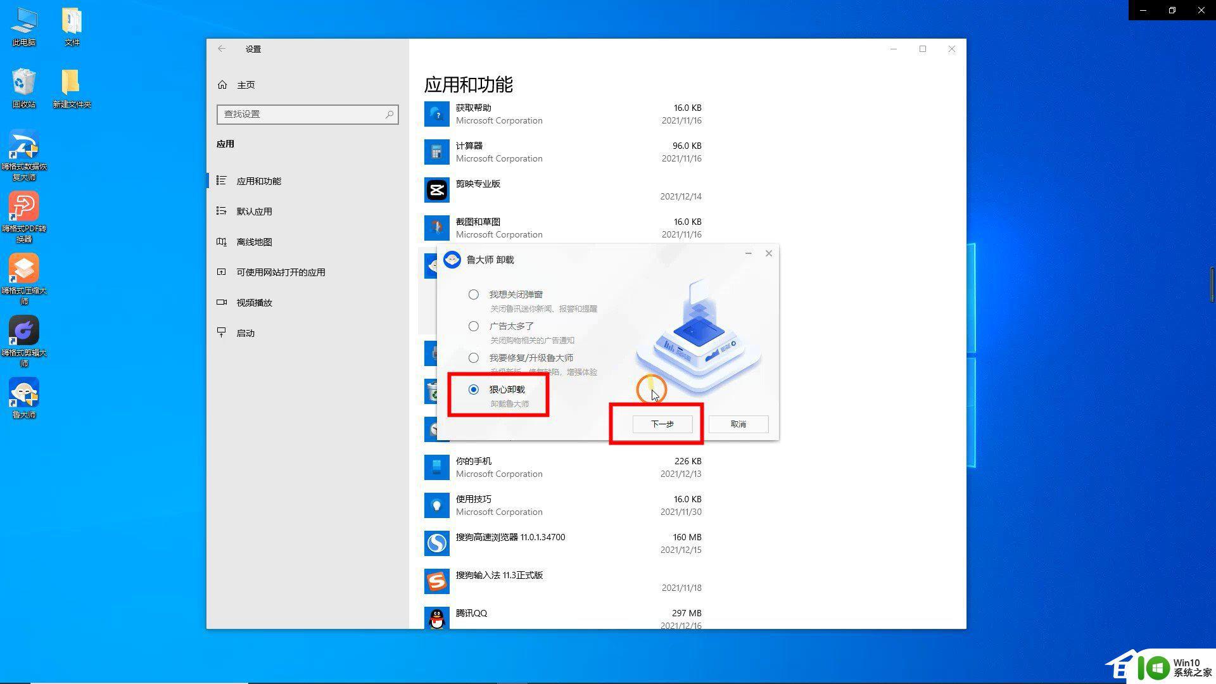This screenshot has width=1216, height=684.
Task: Click the search magnifier in 查找设置
Action: (389, 114)
